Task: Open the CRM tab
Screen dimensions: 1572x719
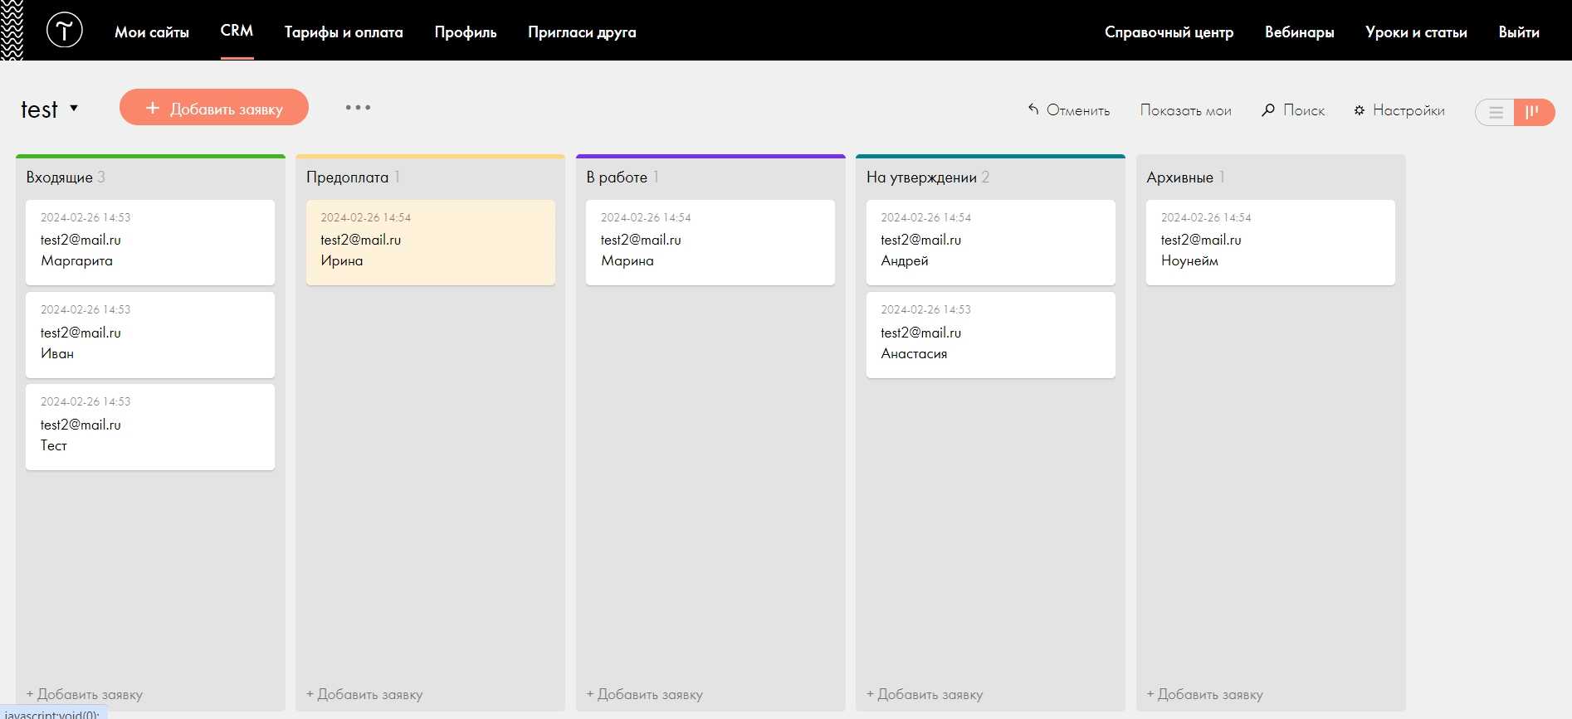Action: [x=237, y=31]
